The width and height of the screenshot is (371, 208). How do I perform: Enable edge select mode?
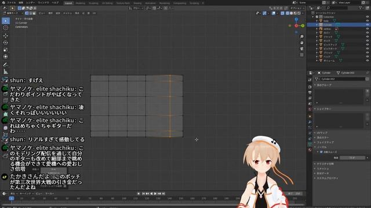point(30,13)
